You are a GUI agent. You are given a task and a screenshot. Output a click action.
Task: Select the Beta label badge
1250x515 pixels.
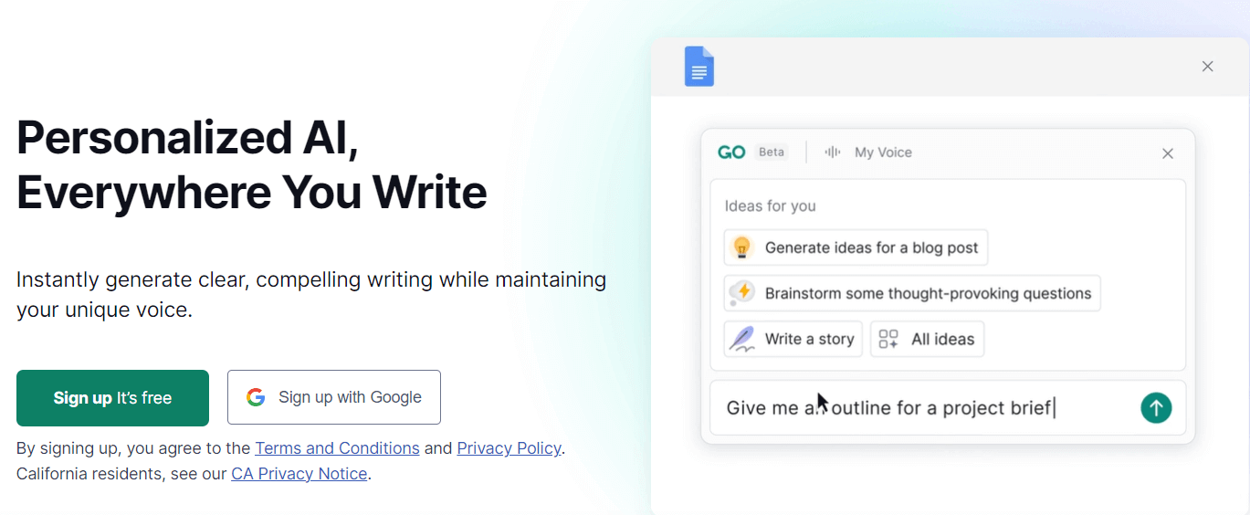(x=772, y=152)
